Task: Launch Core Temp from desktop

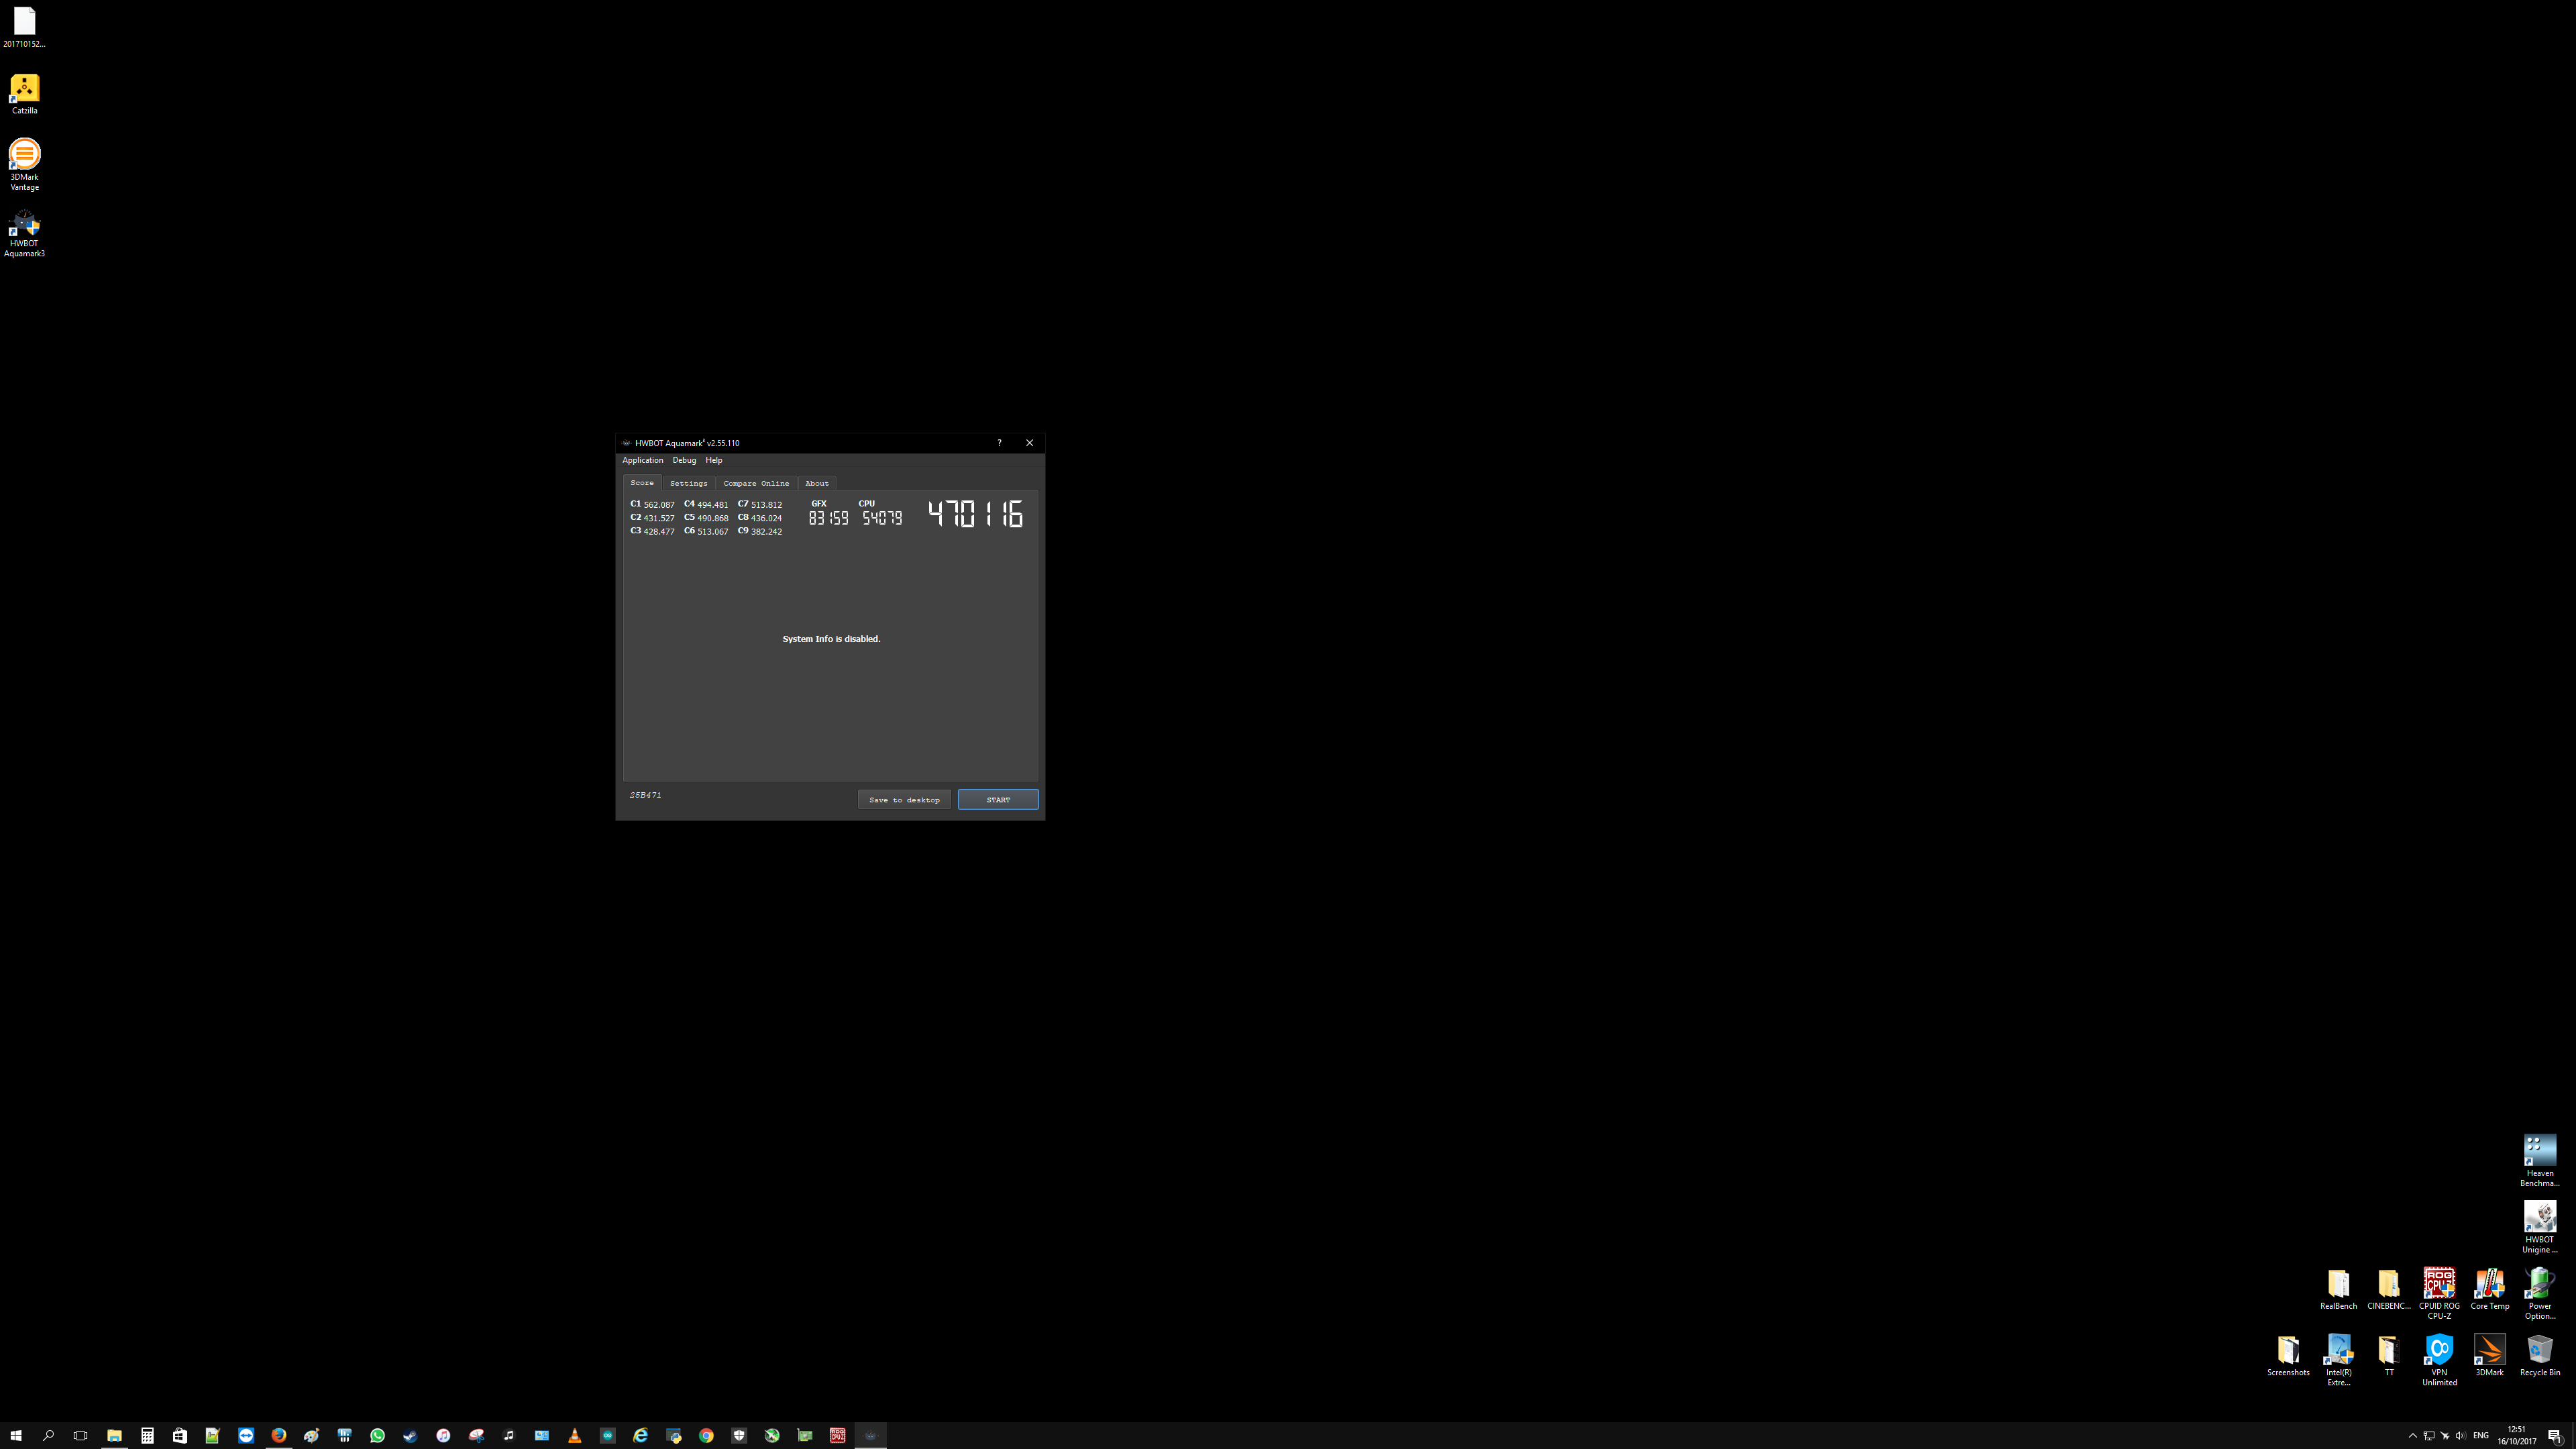Action: pyautogui.click(x=2489, y=1289)
